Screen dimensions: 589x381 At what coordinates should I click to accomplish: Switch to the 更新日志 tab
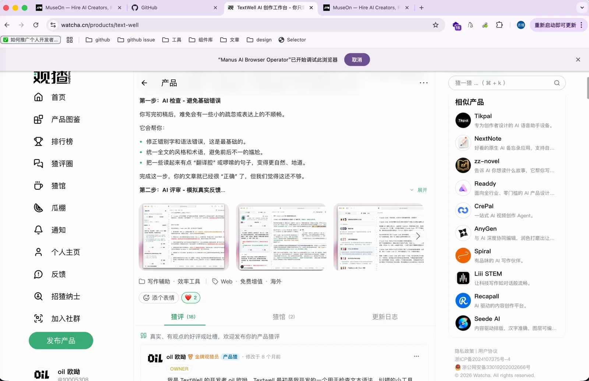(x=385, y=317)
